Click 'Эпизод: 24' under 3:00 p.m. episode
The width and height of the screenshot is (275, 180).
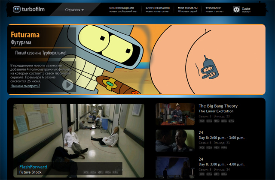pyautogui.click(x=222, y=169)
